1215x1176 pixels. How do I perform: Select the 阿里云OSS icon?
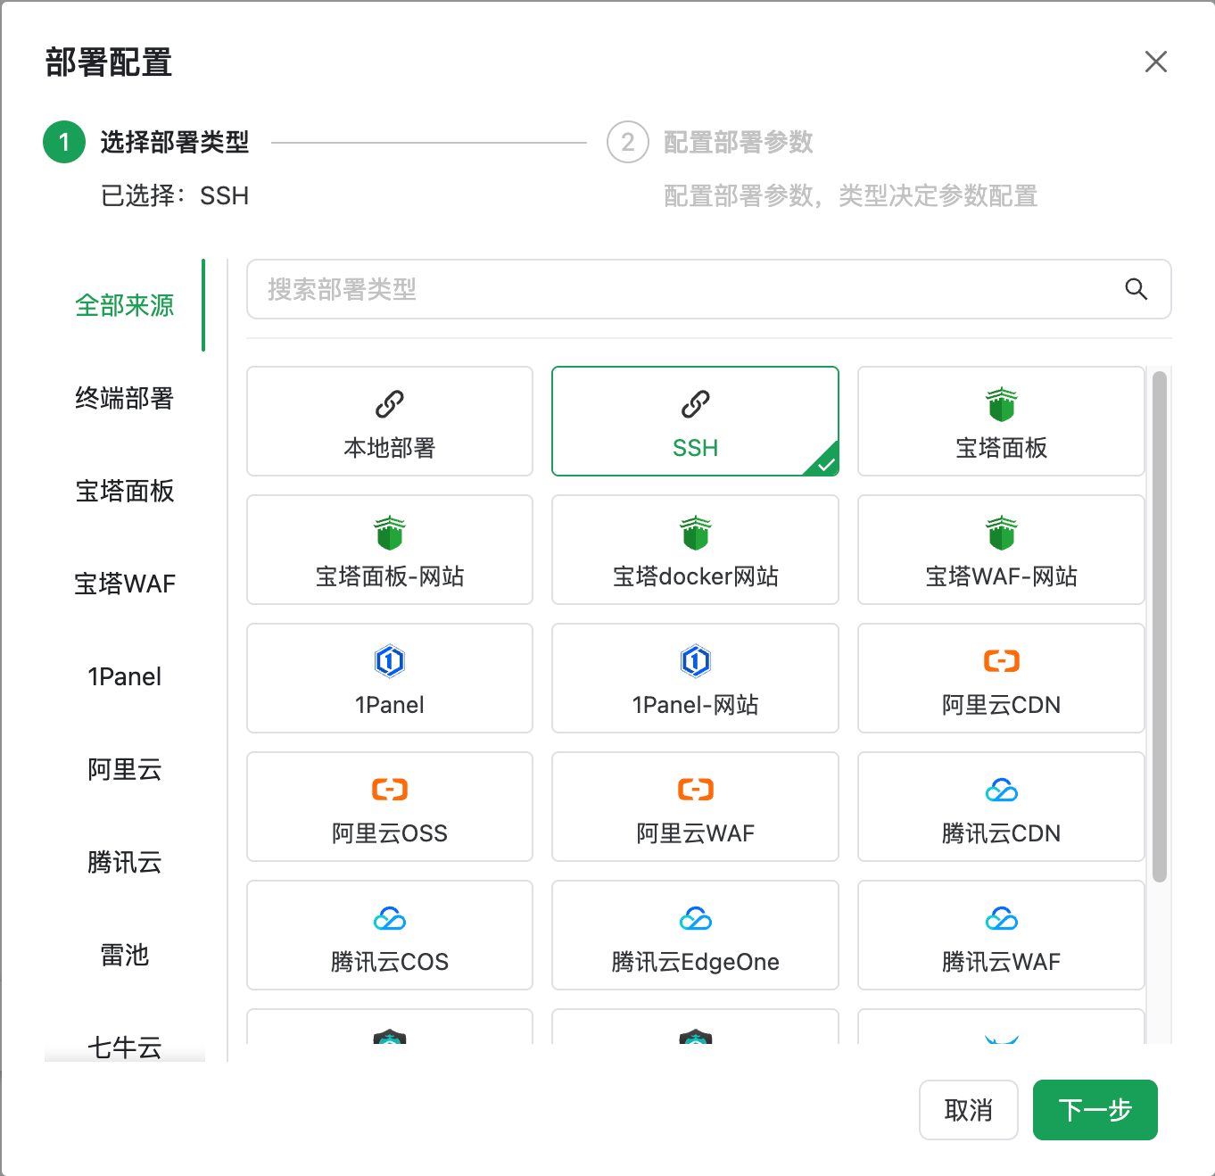390,790
